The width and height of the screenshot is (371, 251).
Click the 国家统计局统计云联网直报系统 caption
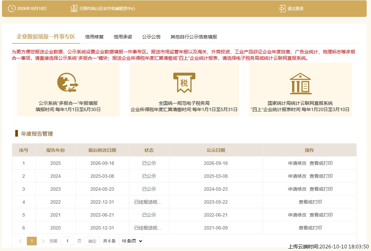pos(300,103)
